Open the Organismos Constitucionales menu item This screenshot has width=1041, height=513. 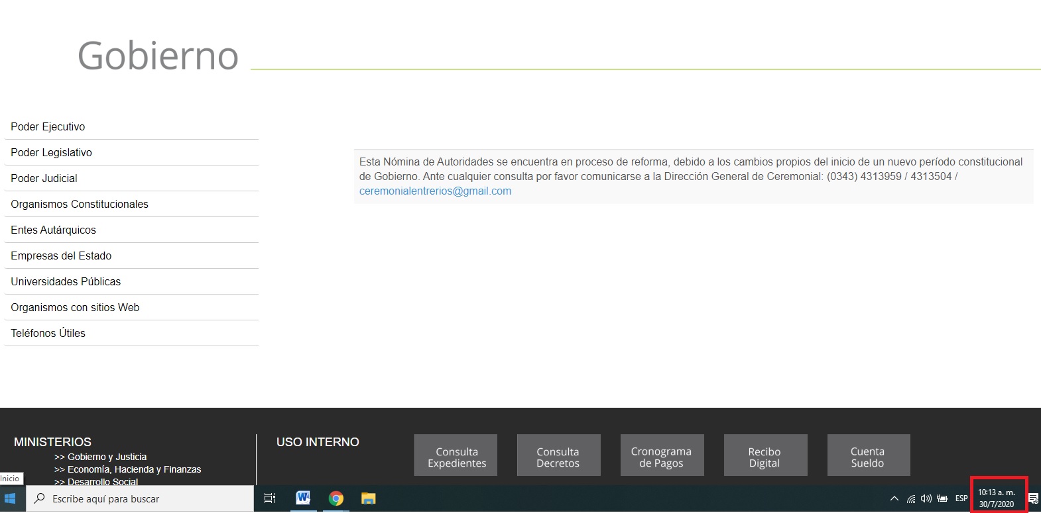tap(80, 205)
